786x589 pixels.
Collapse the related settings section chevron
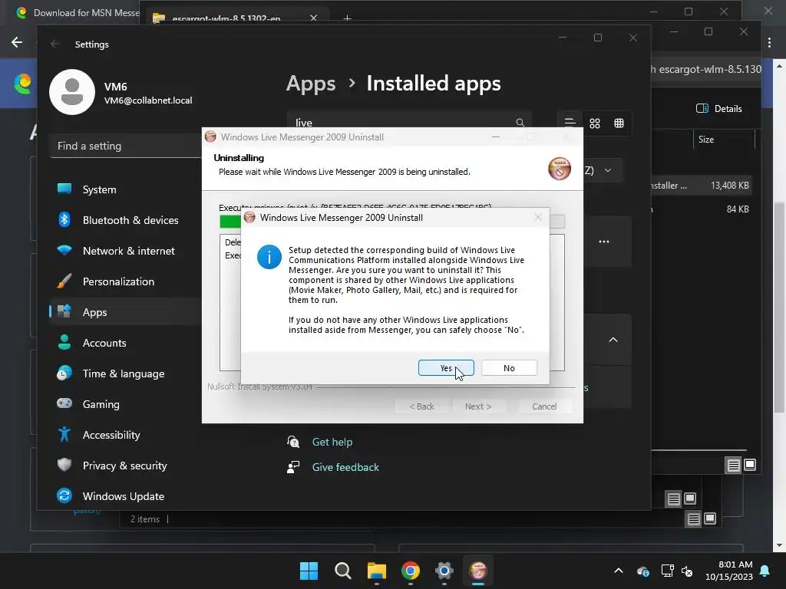pos(613,340)
